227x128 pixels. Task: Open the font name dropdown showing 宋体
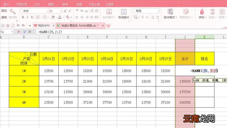click(34, 11)
